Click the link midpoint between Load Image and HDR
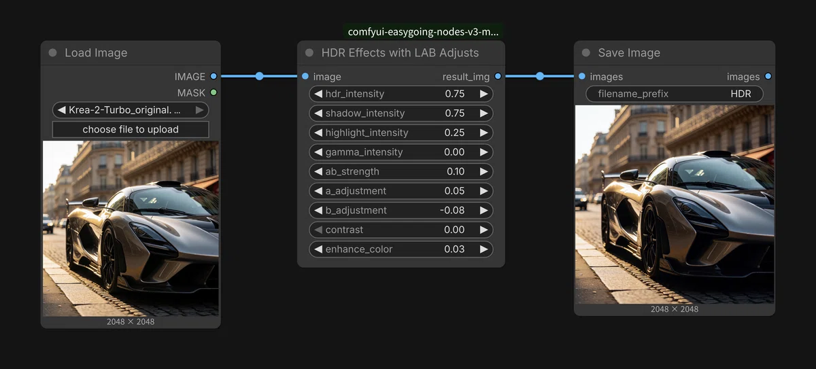 259,76
